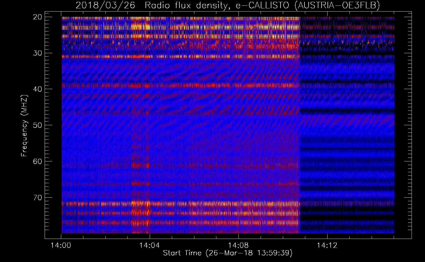Click the time tick label '14:04'
Image resolution: width=425 pixels, height=262 pixels.
tap(149, 245)
